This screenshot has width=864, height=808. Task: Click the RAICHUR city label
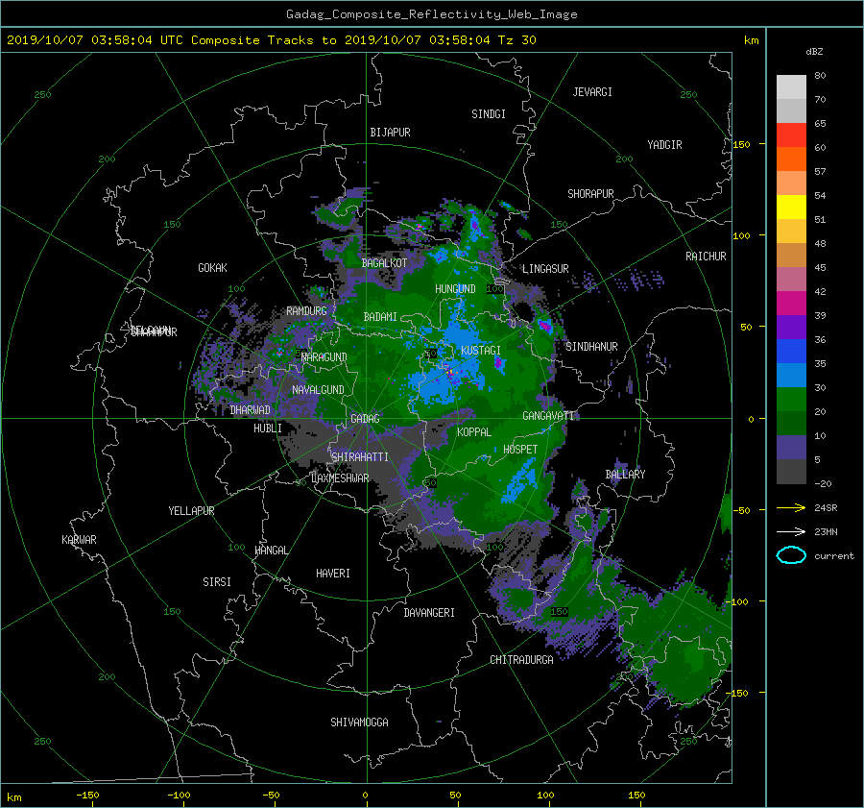(706, 257)
